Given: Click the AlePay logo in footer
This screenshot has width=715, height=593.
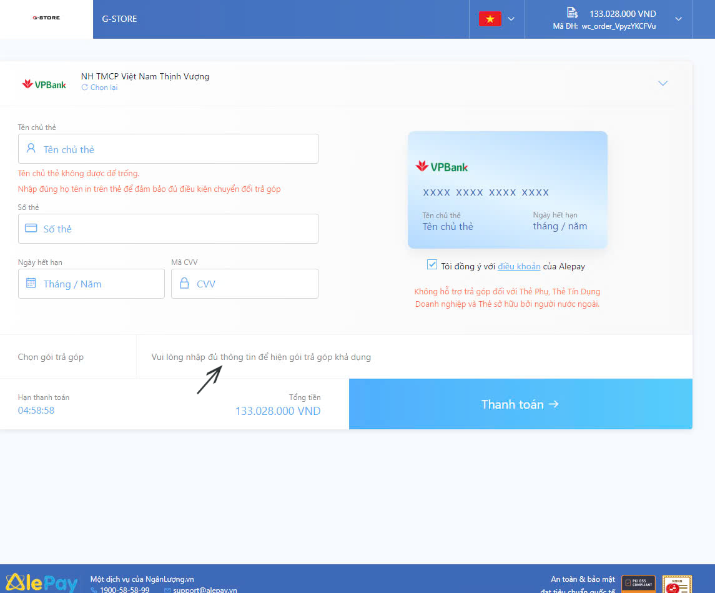Looking at the screenshot, I should pos(41,582).
